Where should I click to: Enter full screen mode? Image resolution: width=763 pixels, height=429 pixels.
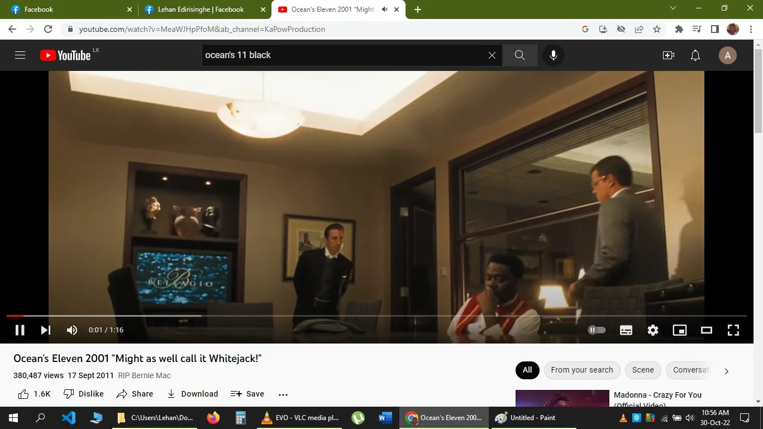733,330
